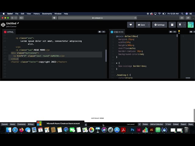
Task: Open Finder in the Dock
Action: (9, 130)
